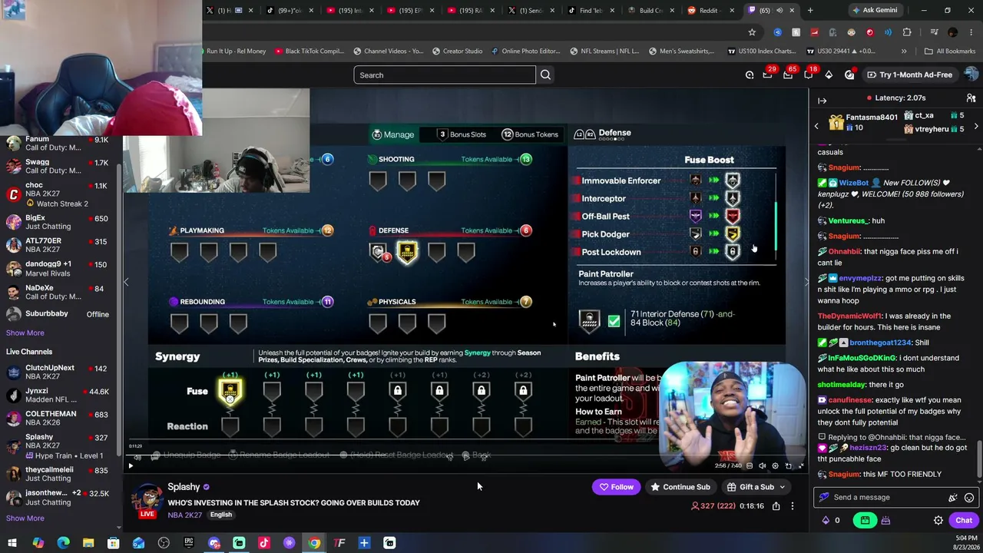Mute the stream player volume
Viewport: 983px width, 553px height.
point(762,465)
